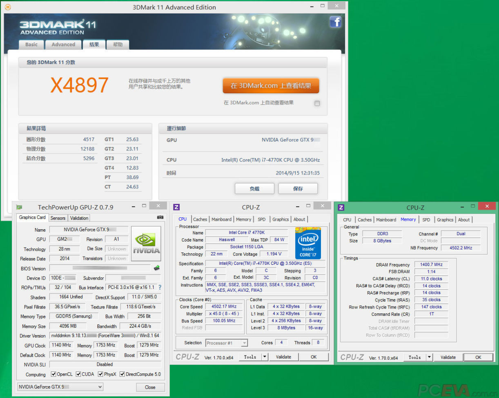This screenshot has width=499, height=398.
Task: Click the GPU-Z Shaders 1664 Unified field
Action: point(71,297)
